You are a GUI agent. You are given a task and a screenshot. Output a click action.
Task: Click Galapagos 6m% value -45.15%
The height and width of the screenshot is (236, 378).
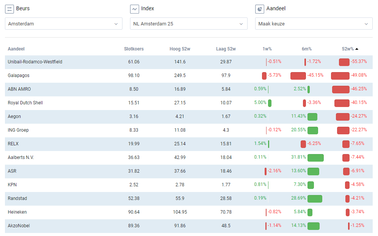(315, 75)
